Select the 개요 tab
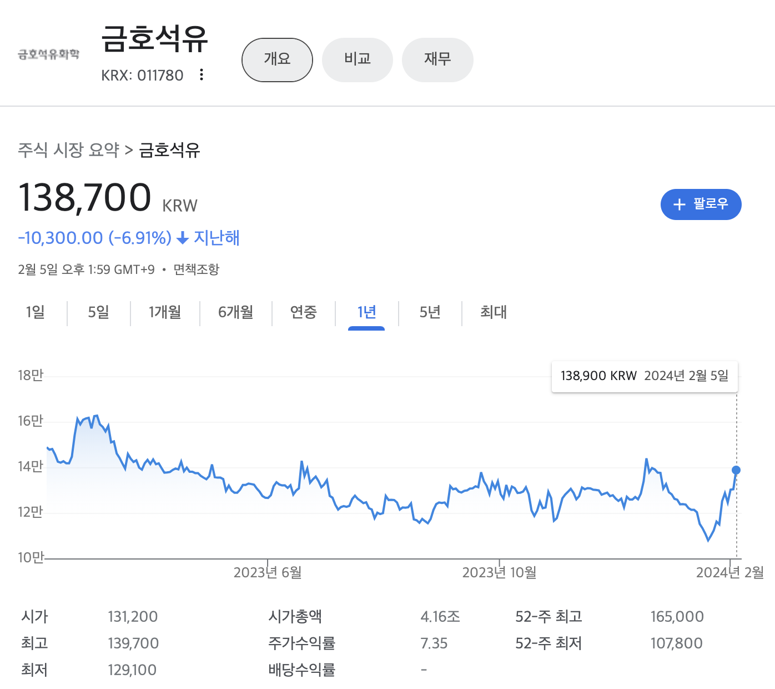 277,59
